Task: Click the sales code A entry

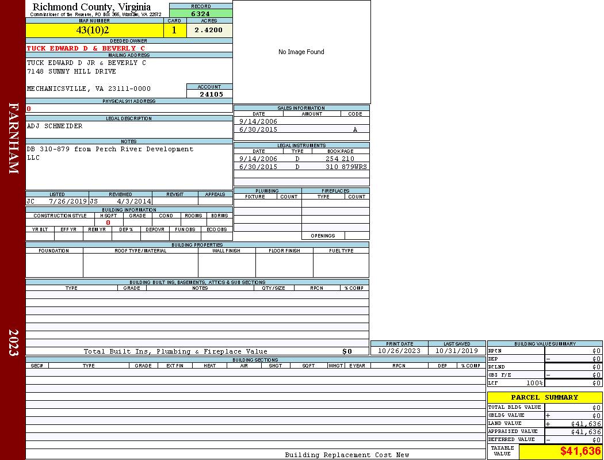Action: [355, 129]
